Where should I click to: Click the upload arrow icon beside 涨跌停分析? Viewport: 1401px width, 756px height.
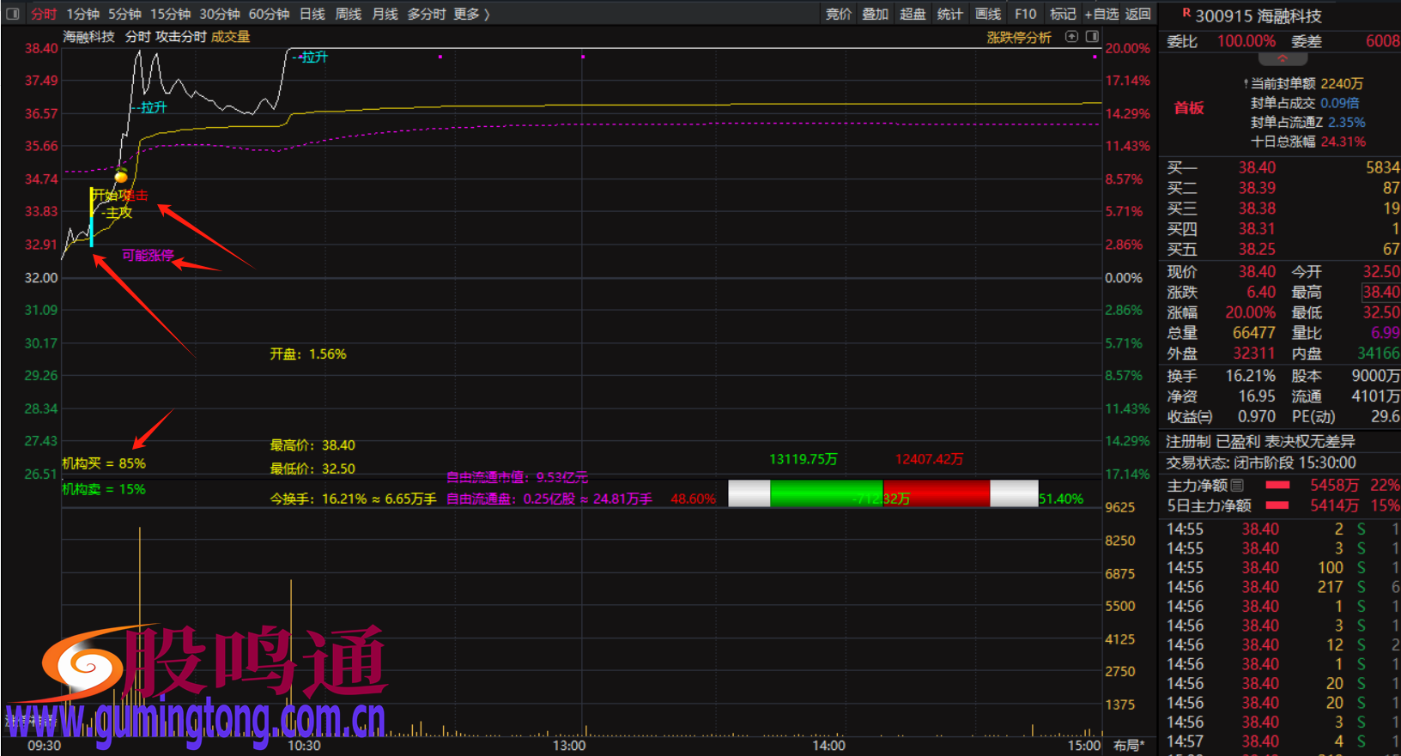click(x=1071, y=37)
